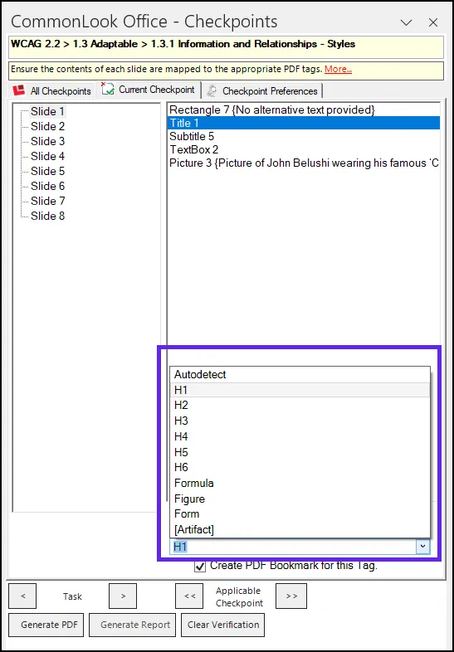Choose H4 from the tag dropdown
This screenshot has height=652, width=454.
tap(300, 436)
